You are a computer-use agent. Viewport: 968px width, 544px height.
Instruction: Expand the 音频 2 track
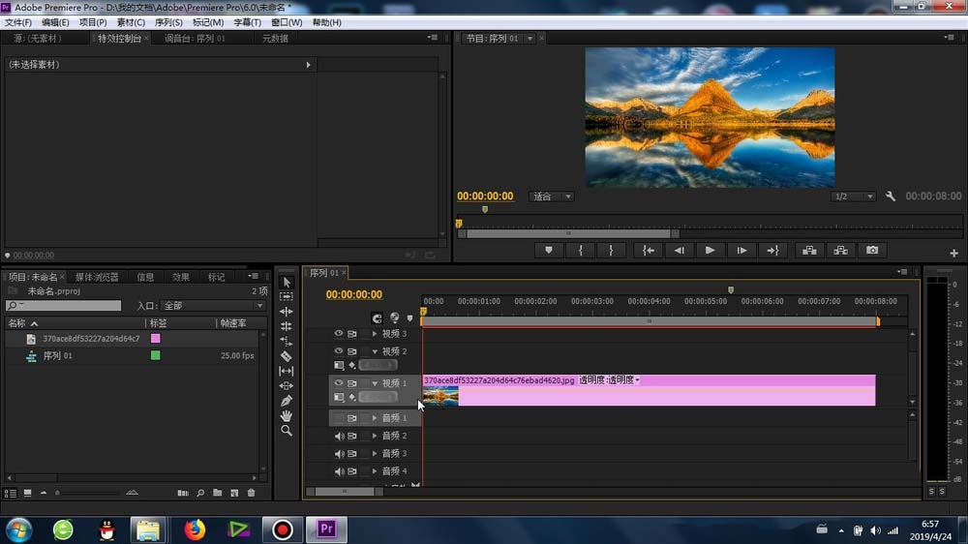pos(375,436)
